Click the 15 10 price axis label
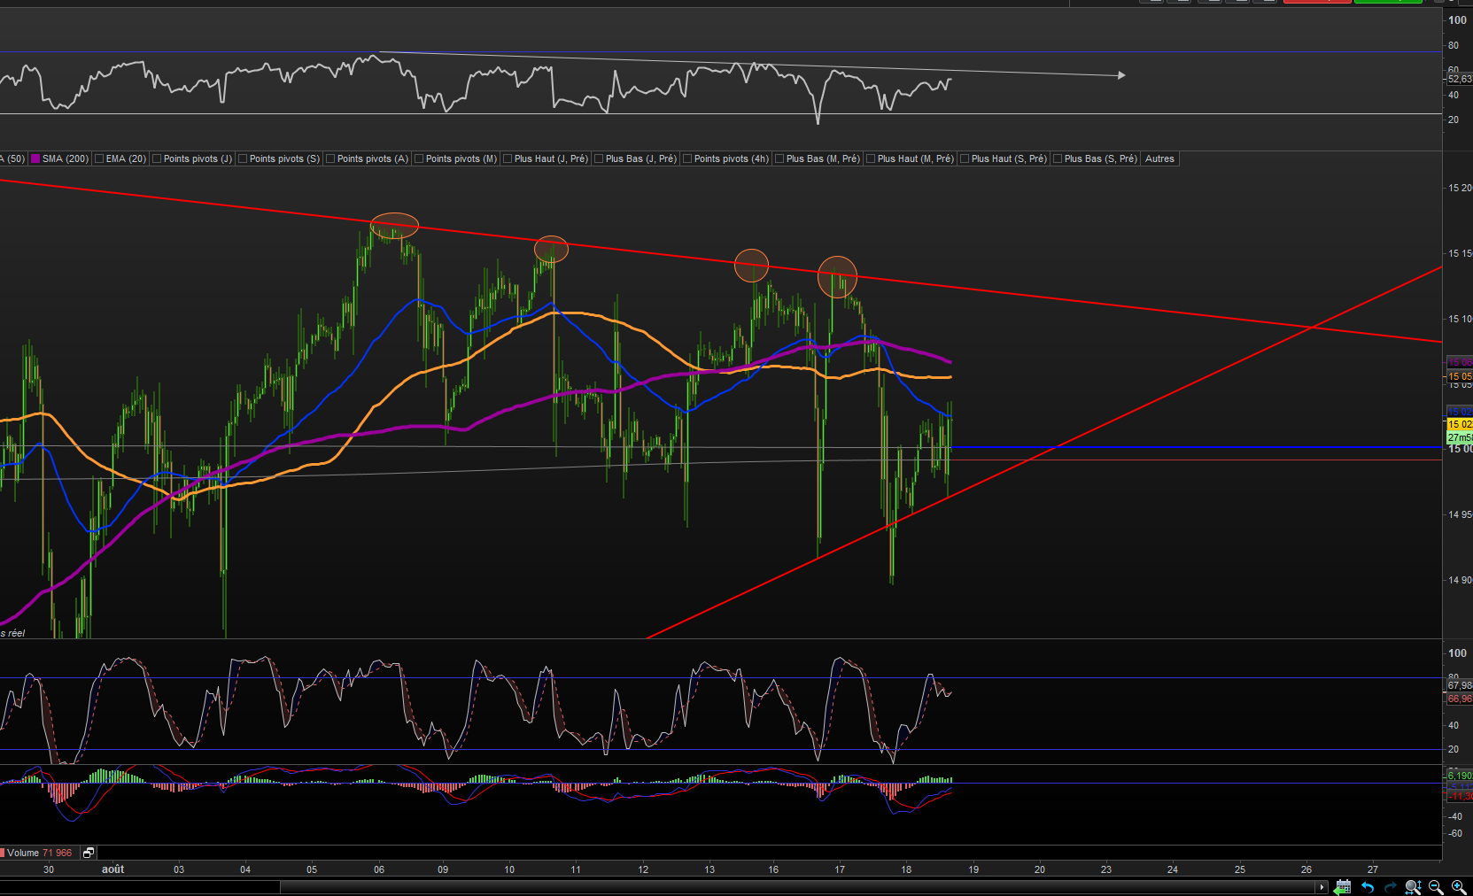The height and width of the screenshot is (896, 1473). click(x=1460, y=319)
